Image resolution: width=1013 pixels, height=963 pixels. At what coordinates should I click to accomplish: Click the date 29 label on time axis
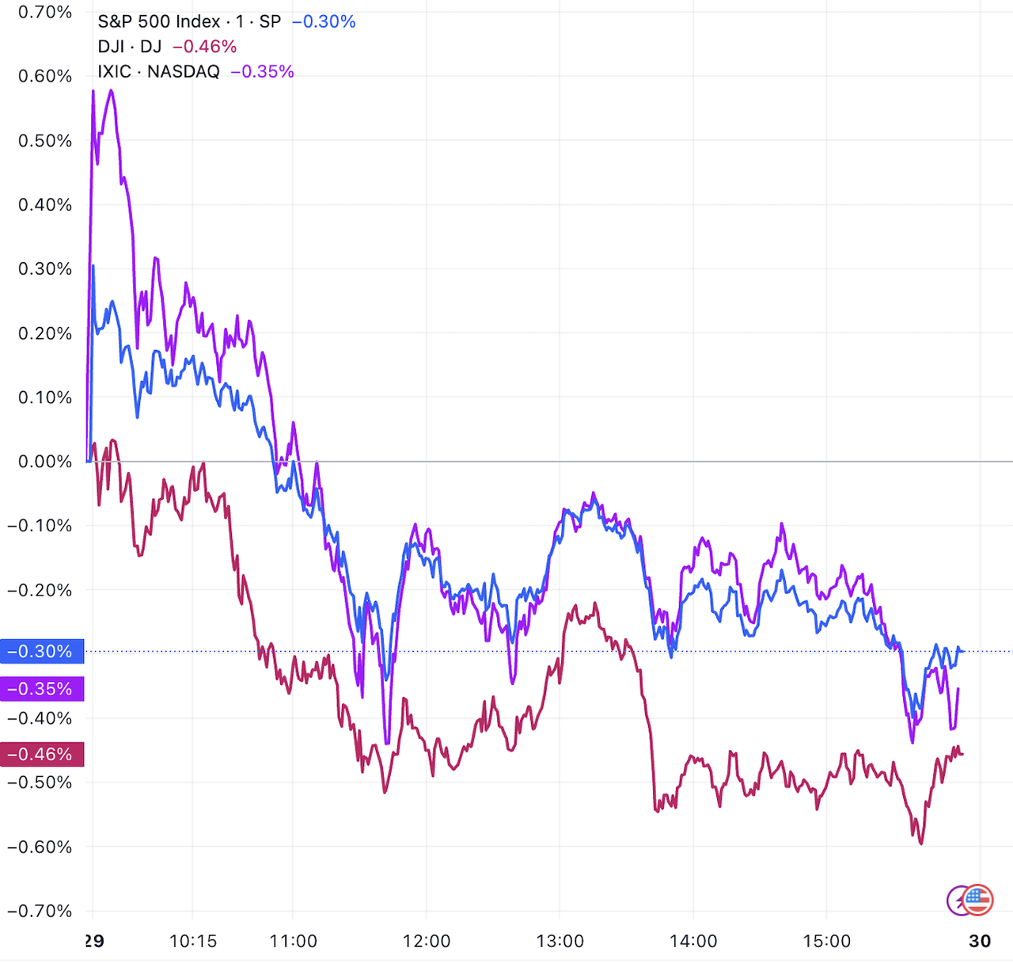(93, 941)
